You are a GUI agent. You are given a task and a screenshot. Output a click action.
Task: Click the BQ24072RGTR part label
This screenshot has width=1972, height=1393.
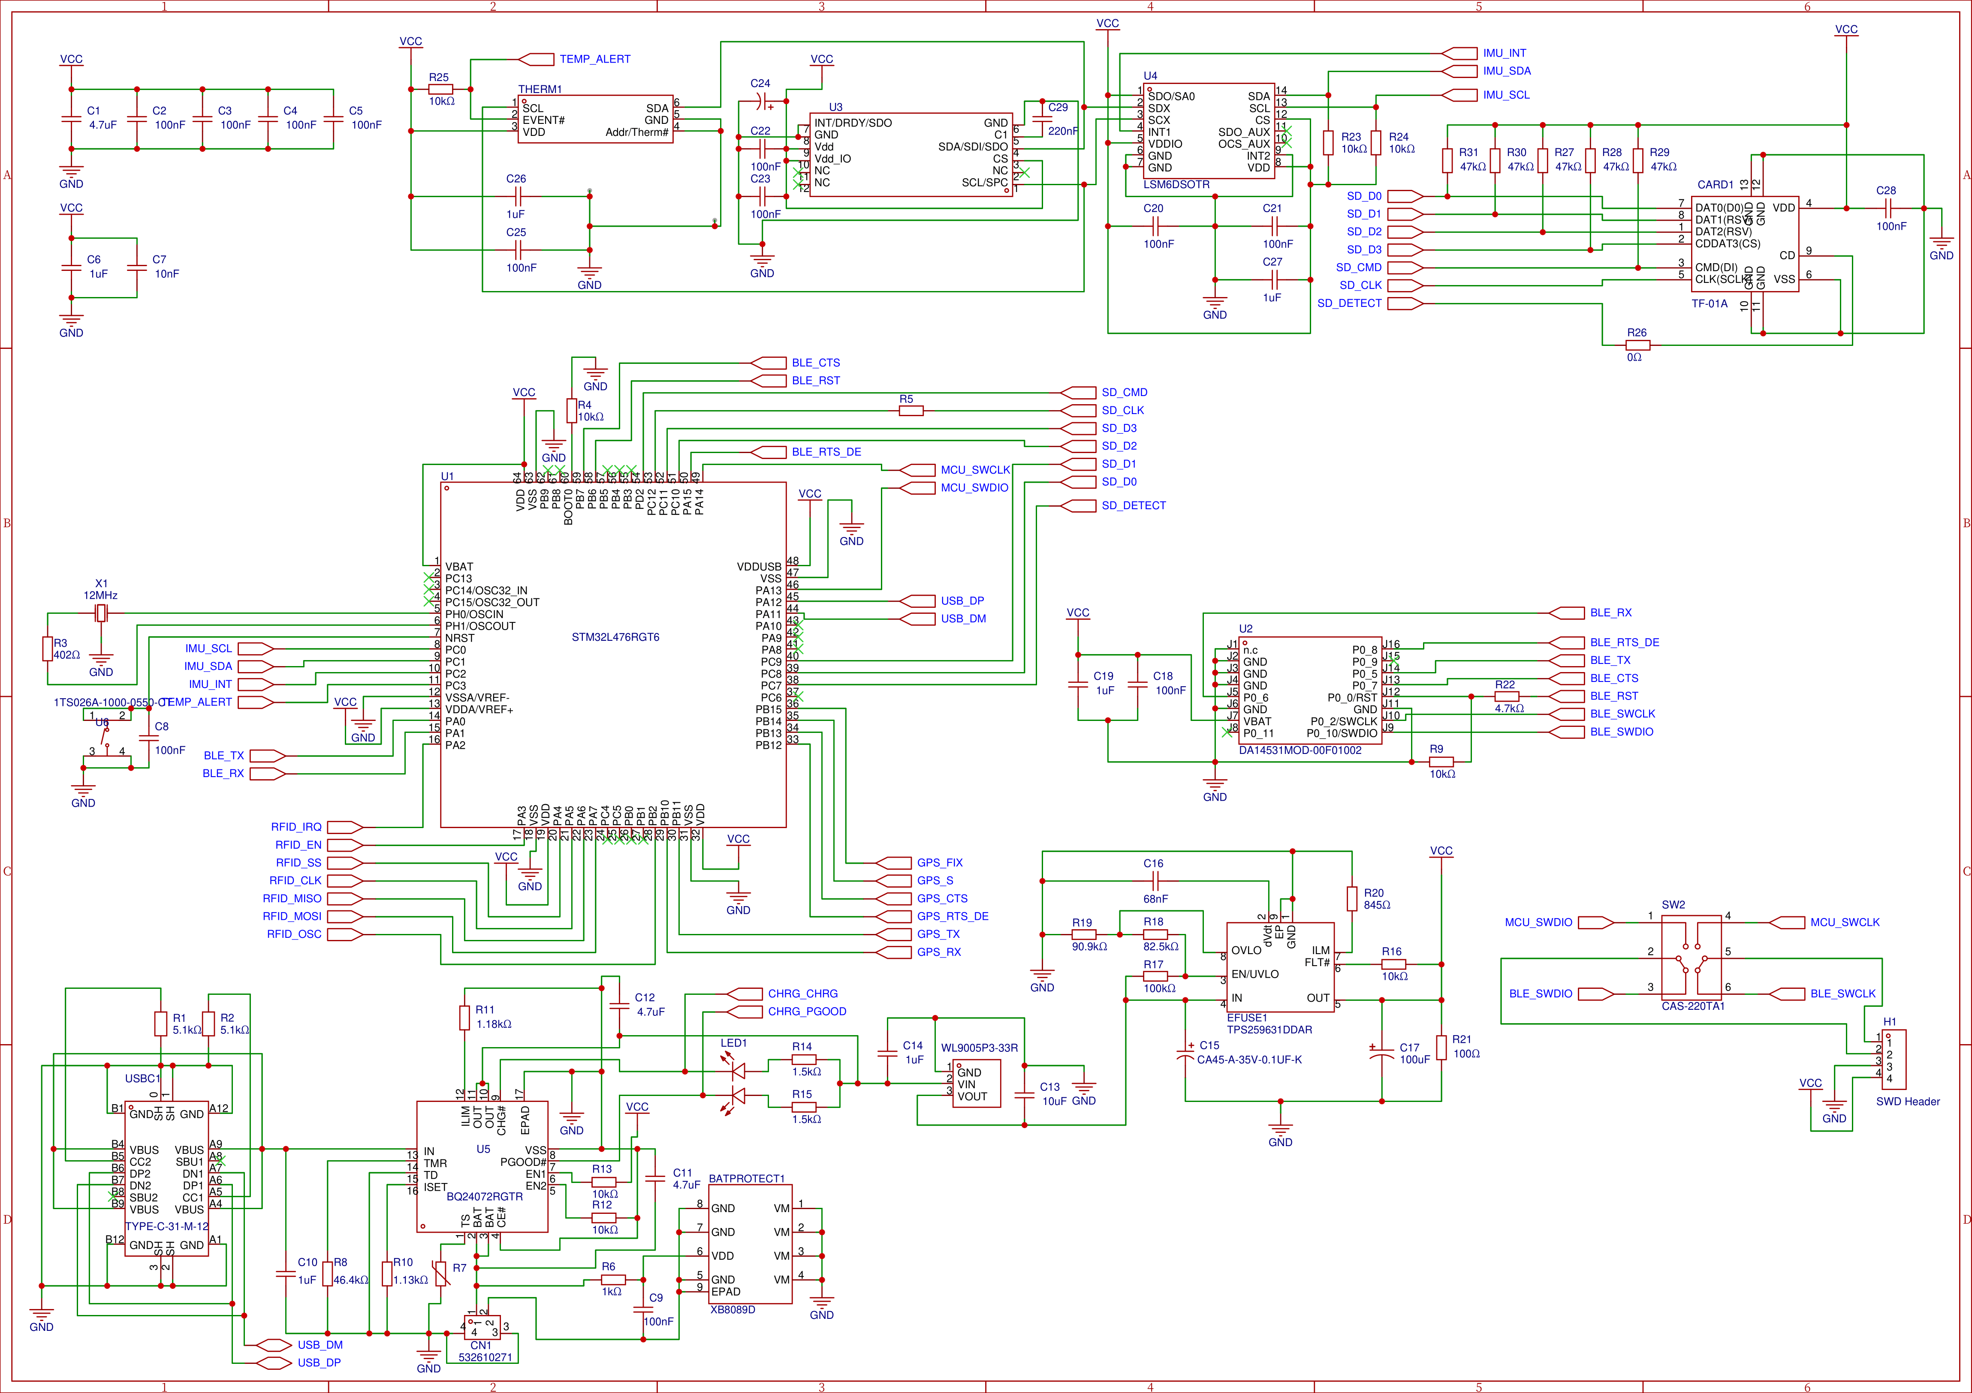click(x=484, y=1196)
